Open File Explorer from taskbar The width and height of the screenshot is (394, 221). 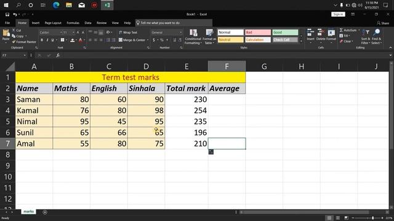(x=69, y=5)
